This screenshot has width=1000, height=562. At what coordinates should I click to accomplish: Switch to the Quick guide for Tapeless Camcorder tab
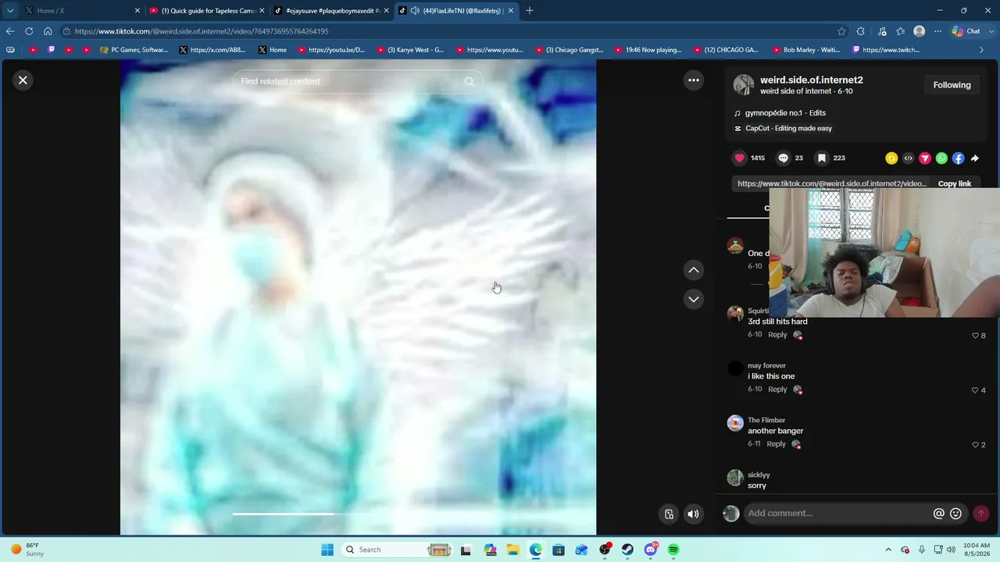(x=207, y=10)
